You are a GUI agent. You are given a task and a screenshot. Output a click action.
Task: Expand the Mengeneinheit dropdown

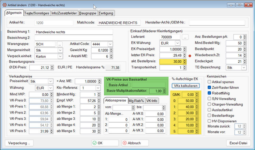pyautogui.click(x=60, y=50)
